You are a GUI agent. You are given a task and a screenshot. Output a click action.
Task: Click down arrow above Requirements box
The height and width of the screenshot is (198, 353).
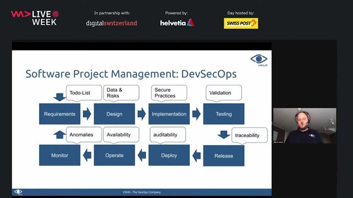[x=60, y=97]
